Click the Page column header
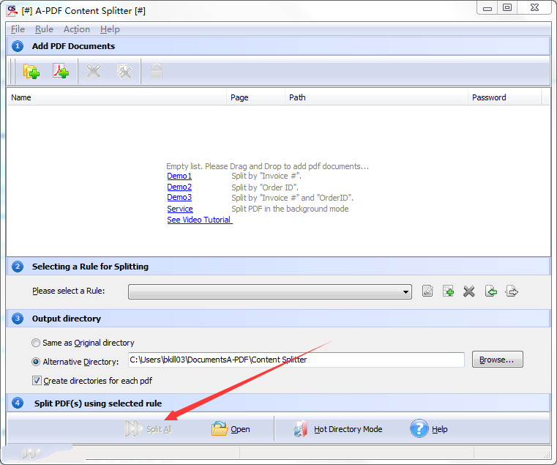This screenshot has height=465, width=557. [x=255, y=97]
